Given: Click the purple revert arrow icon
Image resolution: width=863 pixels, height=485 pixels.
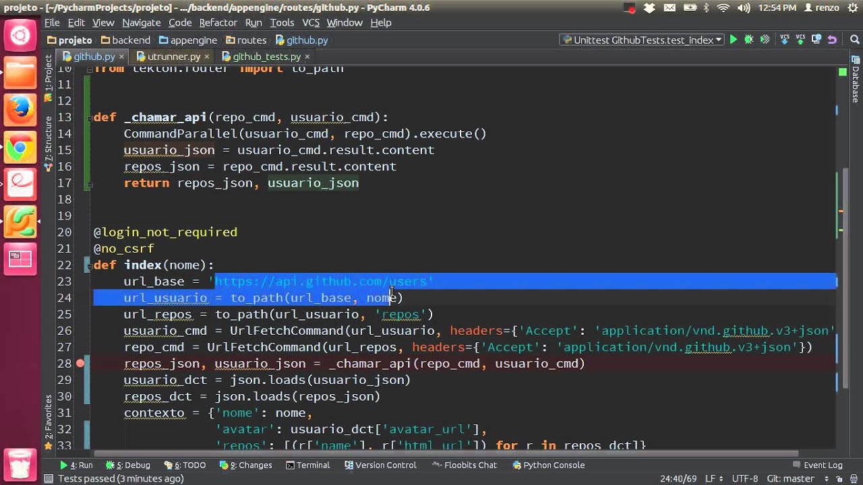Looking at the screenshot, I should click(x=832, y=40).
